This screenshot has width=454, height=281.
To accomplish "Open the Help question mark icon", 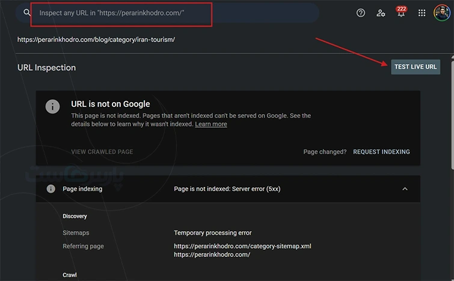I will [x=361, y=13].
